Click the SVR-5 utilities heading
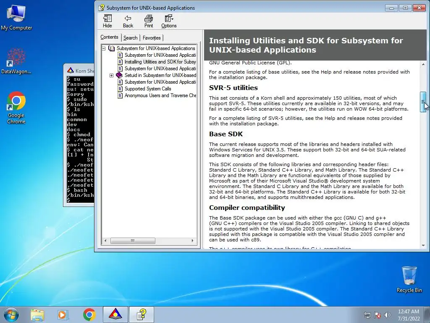The image size is (430, 323). [233, 87]
